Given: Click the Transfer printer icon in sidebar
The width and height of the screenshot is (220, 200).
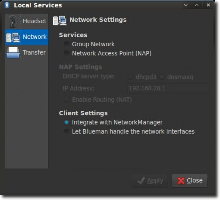Looking at the screenshot, I should (13, 53).
